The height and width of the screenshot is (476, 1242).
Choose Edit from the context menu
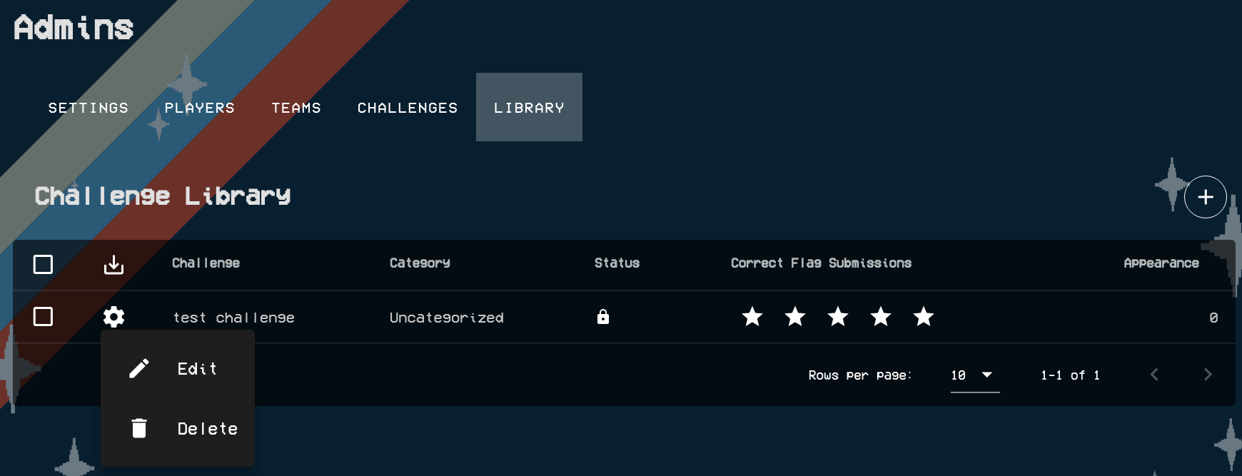178,368
